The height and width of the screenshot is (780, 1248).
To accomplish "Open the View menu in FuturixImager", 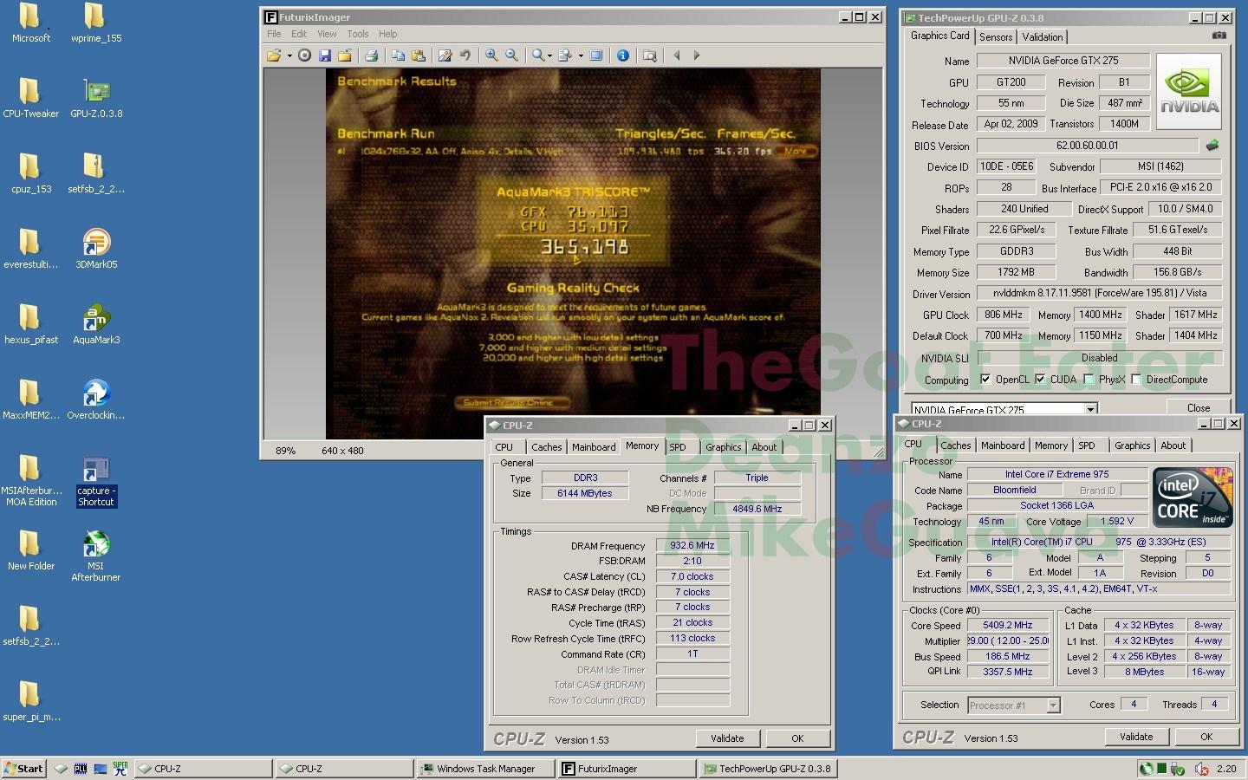I will [327, 34].
